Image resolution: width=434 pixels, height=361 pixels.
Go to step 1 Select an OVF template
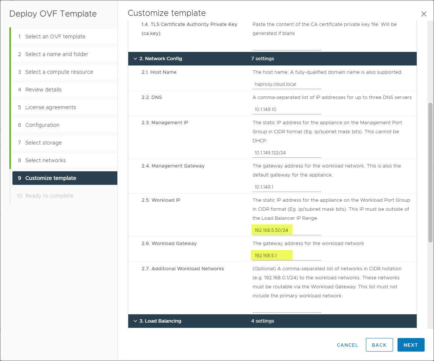pyautogui.click(x=55, y=37)
